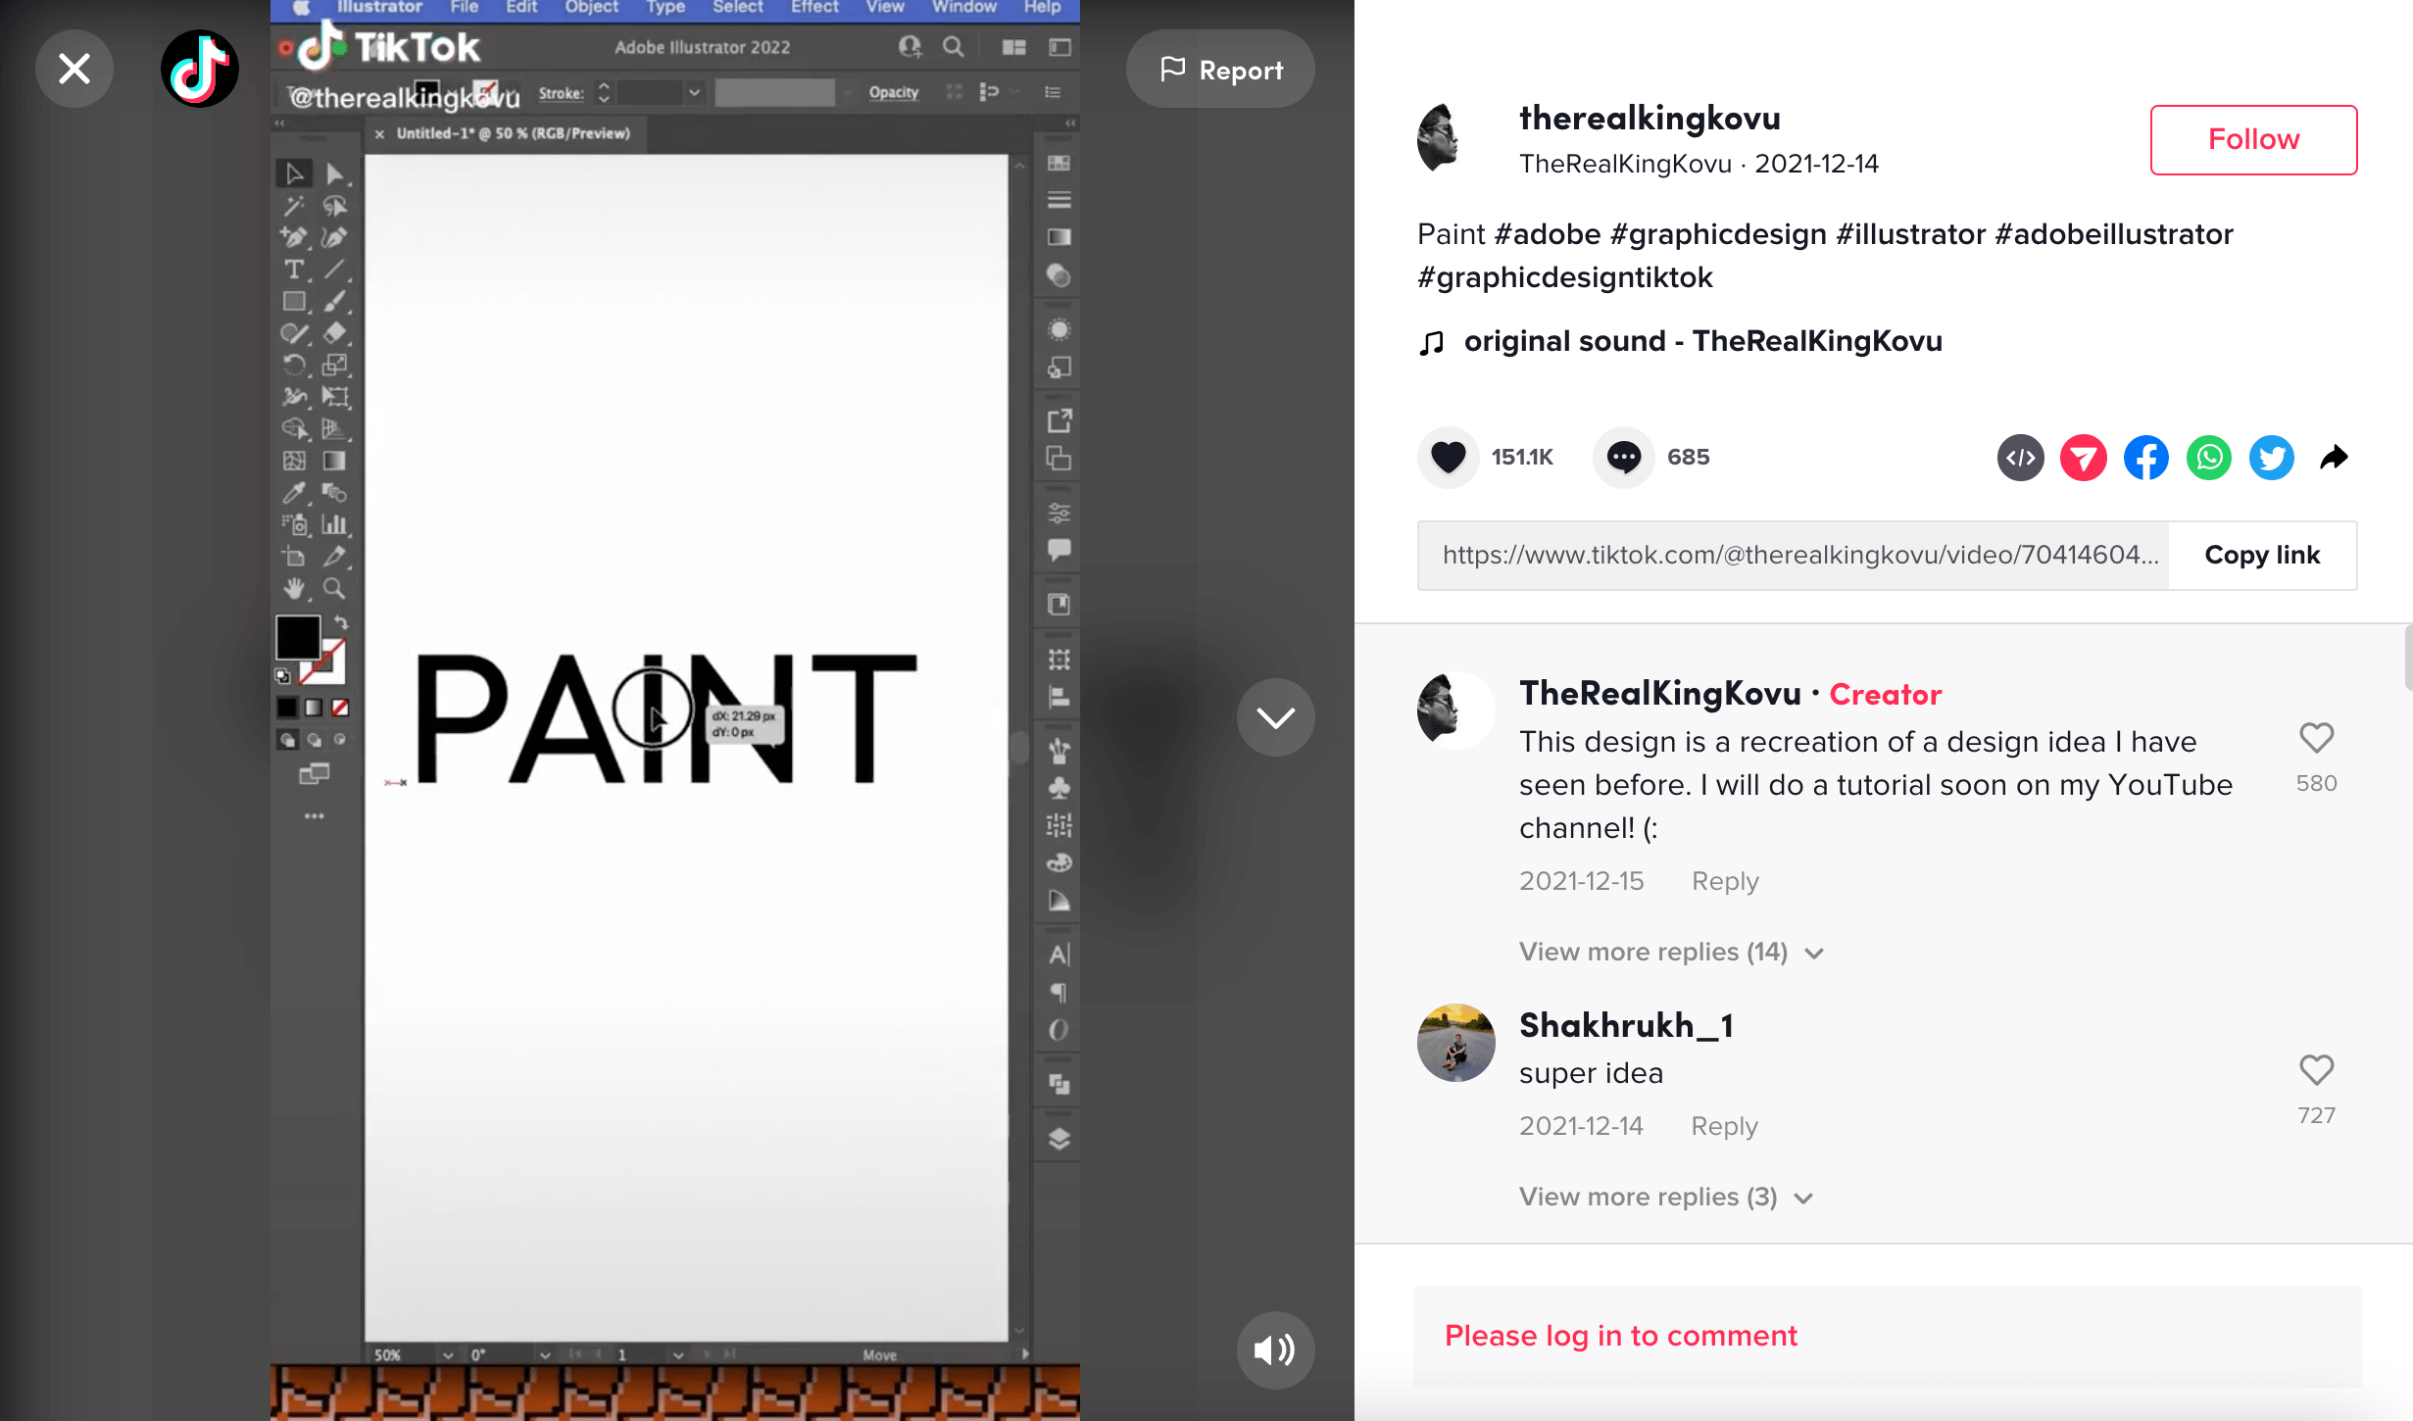
Task: Select the Zoom tool magnifier
Action: click(x=332, y=587)
